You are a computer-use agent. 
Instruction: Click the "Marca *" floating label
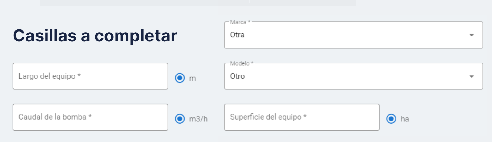[240, 22]
